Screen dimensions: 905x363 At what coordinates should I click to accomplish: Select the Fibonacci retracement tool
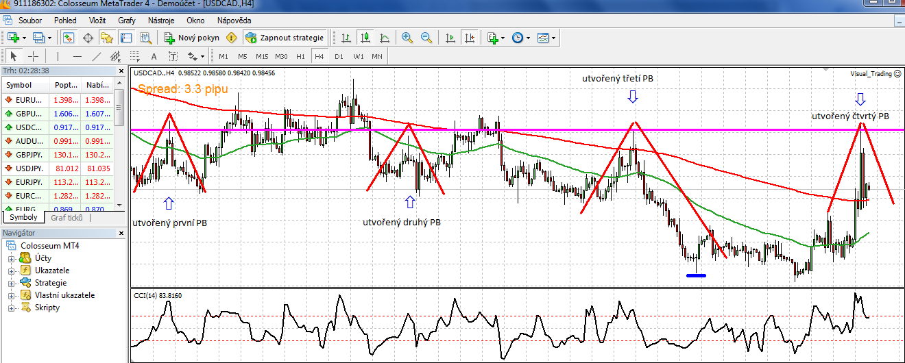click(x=135, y=56)
